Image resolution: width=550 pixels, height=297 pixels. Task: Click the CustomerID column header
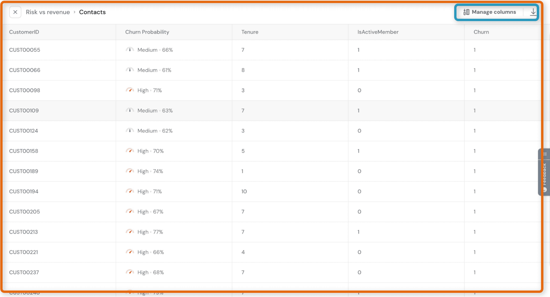(24, 32)
